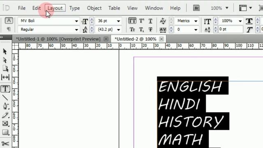The width and height of the screenshot is (263, 148).
Task: Click the HISTORY text line
Action: coord(191,121)
